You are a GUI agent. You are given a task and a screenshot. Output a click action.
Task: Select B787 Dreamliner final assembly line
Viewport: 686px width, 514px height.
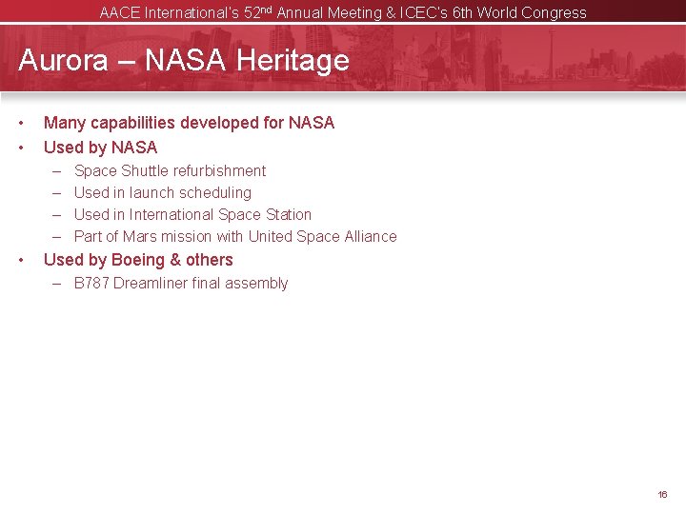pyautogui.click(x=181, y=284)
